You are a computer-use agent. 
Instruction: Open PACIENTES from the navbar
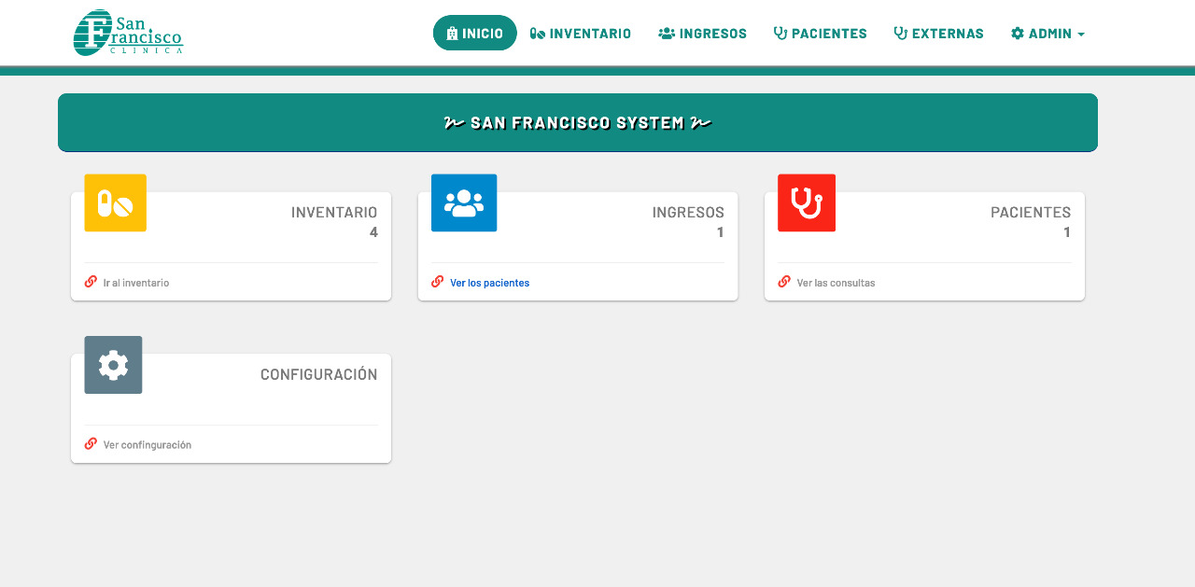tap(820, 34)
